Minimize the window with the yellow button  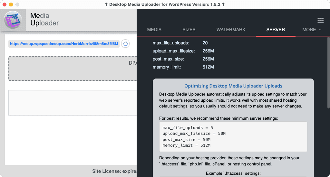pos(11,5)
